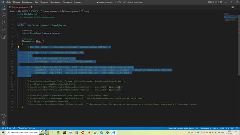240x135 pixels.
Task: Open errors and warnings in status bar
Action: [6, 128]
